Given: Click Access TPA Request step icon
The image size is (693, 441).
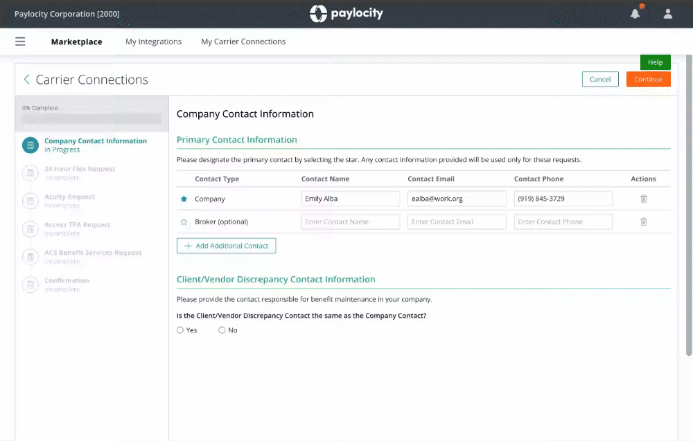Looking at the screenshot, I should coord(30,229).
